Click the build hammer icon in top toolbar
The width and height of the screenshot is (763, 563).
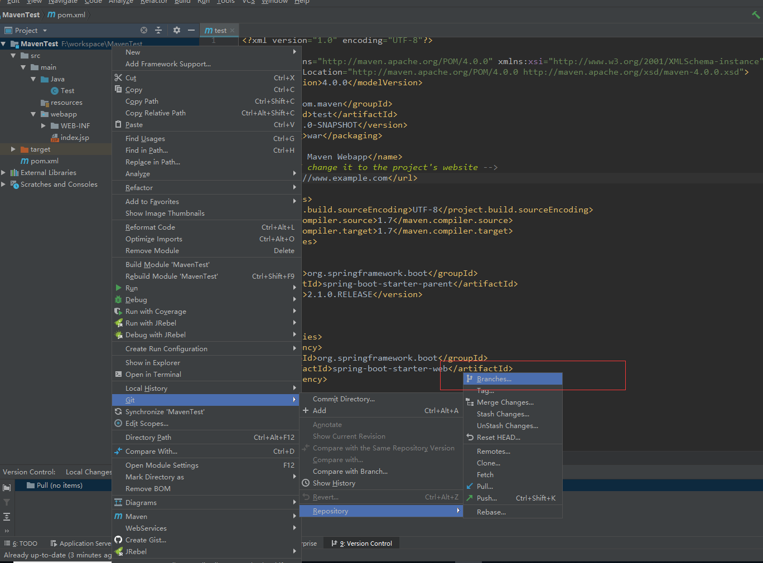pos(756,14)
